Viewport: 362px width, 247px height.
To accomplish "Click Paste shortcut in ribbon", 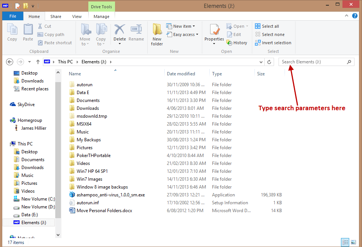I will (55, 43).
